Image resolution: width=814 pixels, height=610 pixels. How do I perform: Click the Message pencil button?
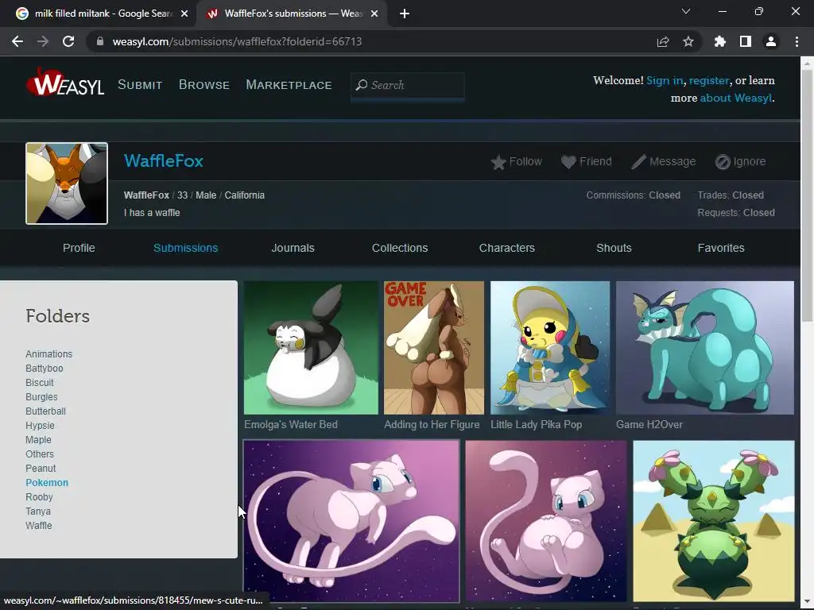664,162
